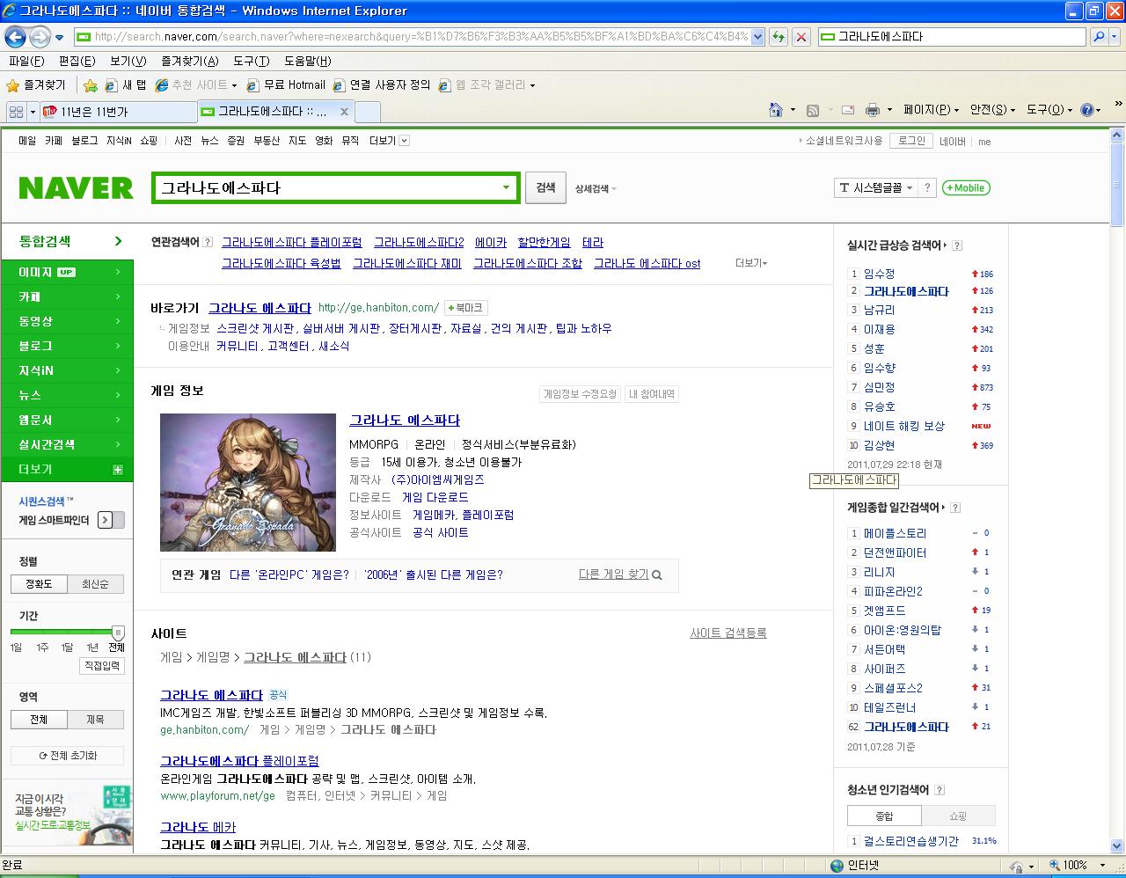Click the Add to Favorites bar icon

(91, 85)
